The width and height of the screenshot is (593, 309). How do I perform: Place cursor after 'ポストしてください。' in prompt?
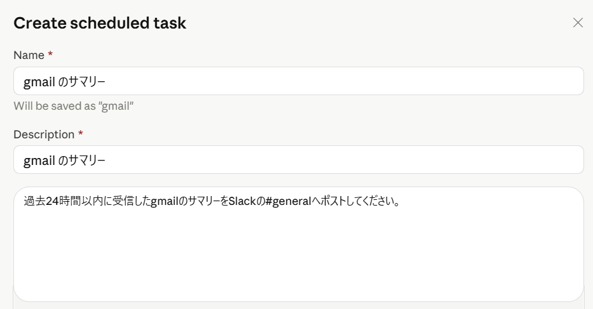pyautogui.click(x=401, y=201)
